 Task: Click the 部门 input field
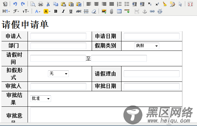pyautogui.click(x=58, y=46)
